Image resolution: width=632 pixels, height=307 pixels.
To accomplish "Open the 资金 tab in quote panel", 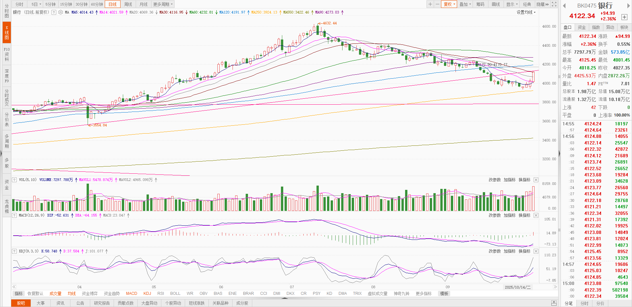I will tap(582, 27).
